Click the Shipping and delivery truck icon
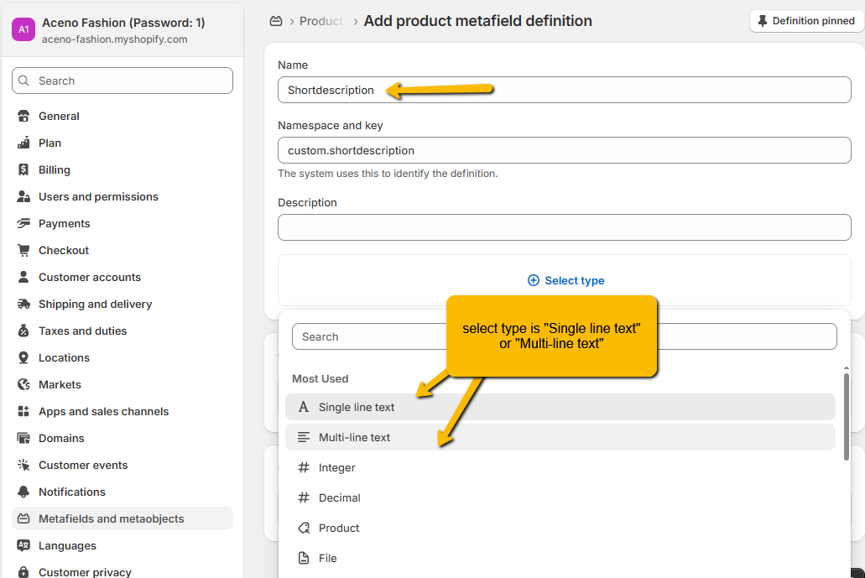The height and width of the screenshot is (578, 865). tap(23, 305)
